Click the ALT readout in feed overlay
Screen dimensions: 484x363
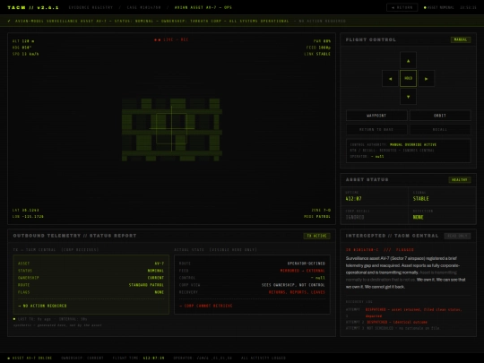(23, 41)
